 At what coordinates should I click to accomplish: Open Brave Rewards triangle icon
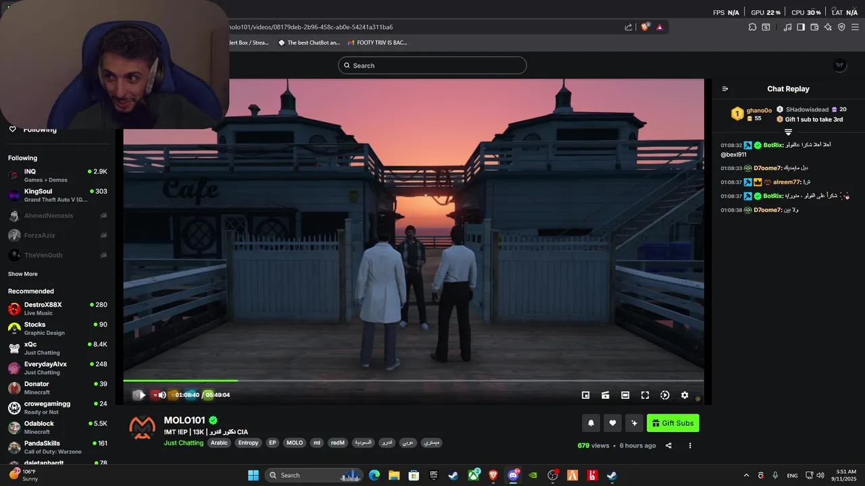(660, 27)
